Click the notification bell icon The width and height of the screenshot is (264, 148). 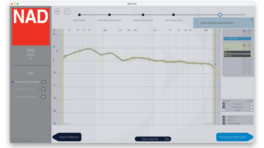(197, 23)
